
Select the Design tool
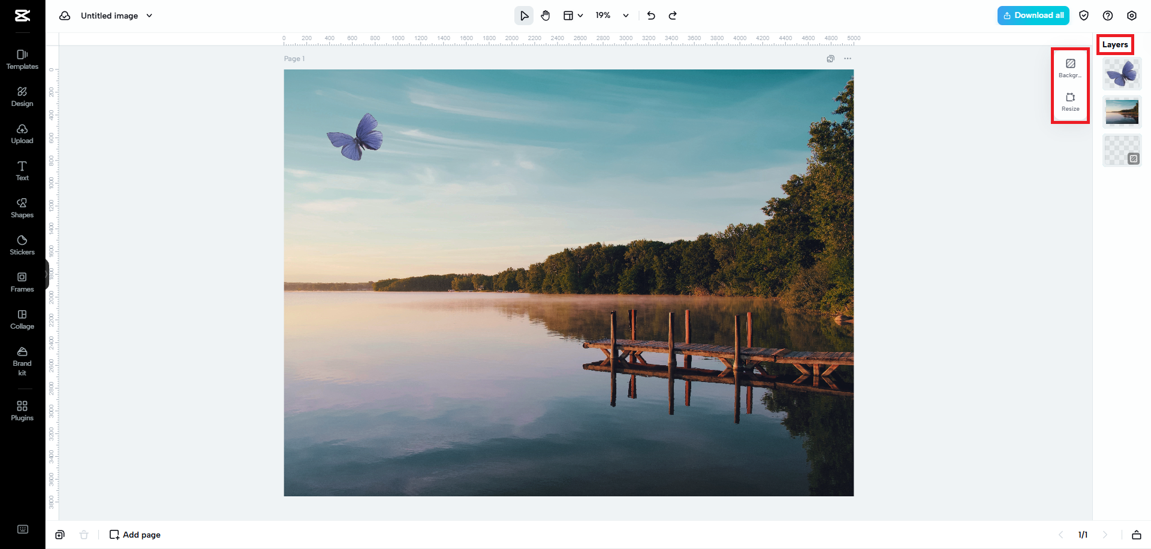pyautogui.click(x=22, y=96)
